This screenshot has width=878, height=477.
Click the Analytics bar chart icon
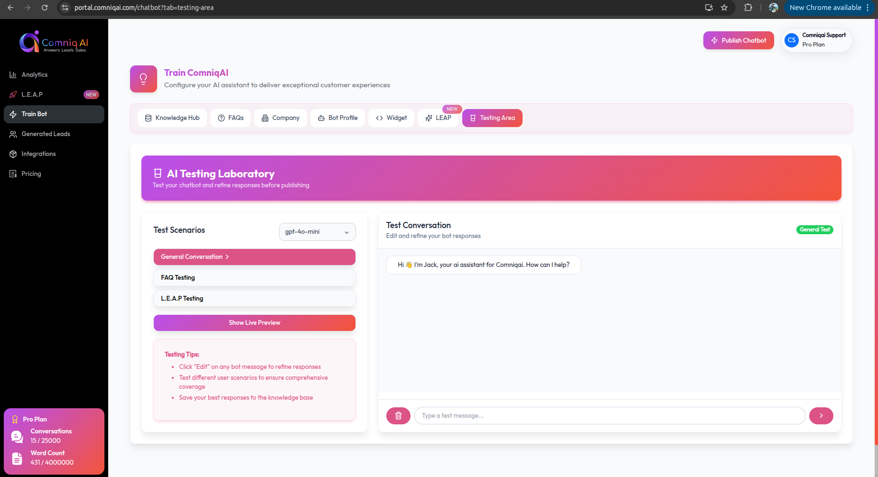point(13,75)
